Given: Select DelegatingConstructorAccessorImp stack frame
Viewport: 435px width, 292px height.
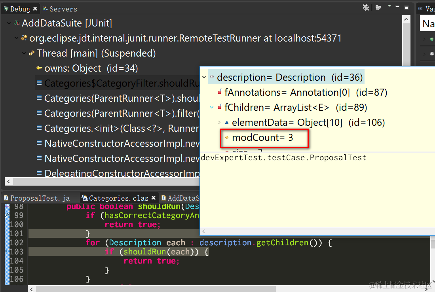Looking at the screenshot, I should coord(122,173).
